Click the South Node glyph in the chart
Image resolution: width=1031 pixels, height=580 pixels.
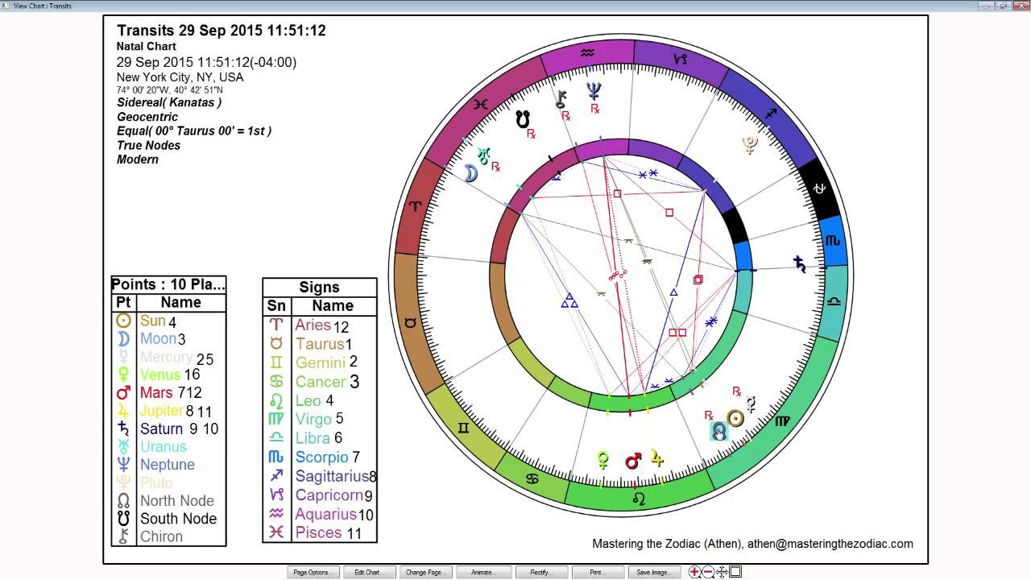[x=523, y=119]
